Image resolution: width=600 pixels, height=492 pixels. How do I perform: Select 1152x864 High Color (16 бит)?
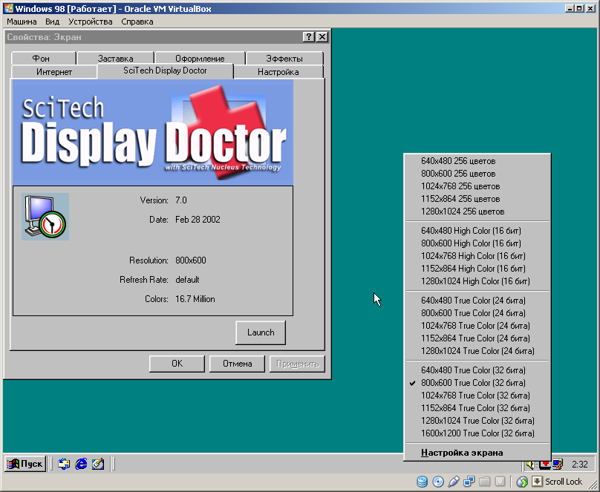click(477, 269)
